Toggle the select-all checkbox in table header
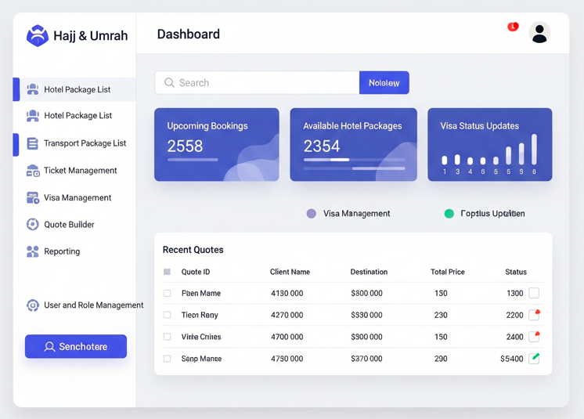The width and height of the screenshot is (584, 419). click(x=167, y=272)
